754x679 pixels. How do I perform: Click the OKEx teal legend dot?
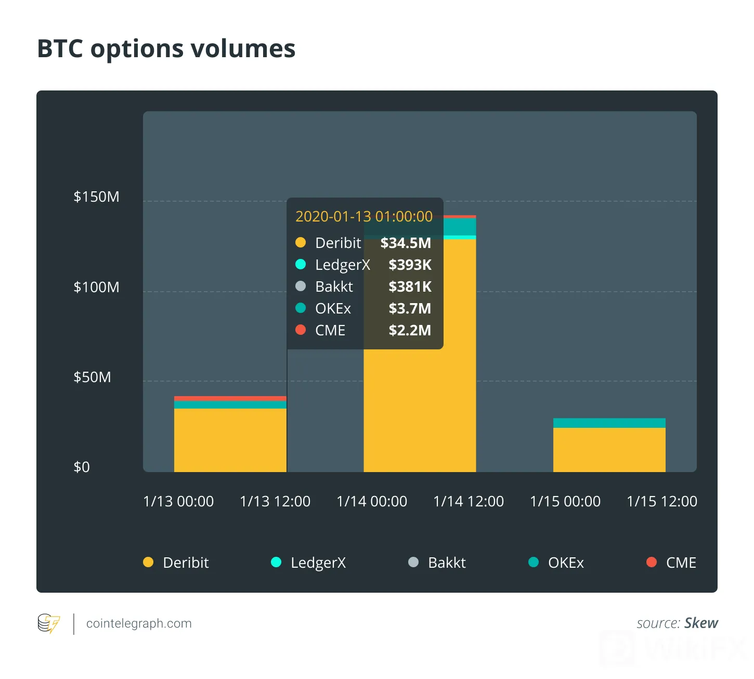pos(534,562)
